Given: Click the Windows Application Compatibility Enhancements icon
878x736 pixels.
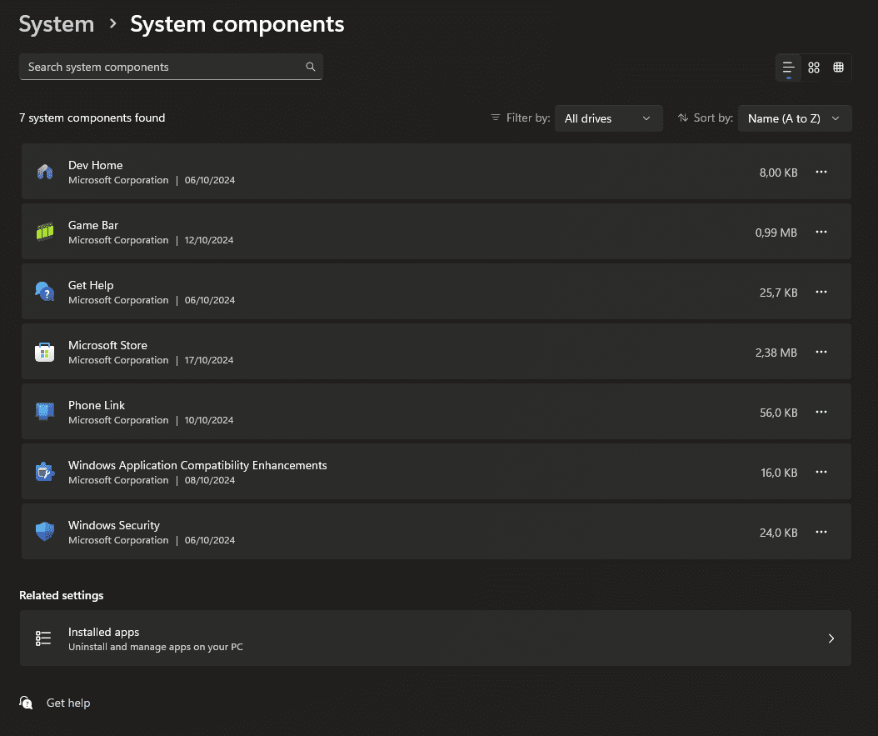Looking at the screenshot, I should tap(45, 473).
